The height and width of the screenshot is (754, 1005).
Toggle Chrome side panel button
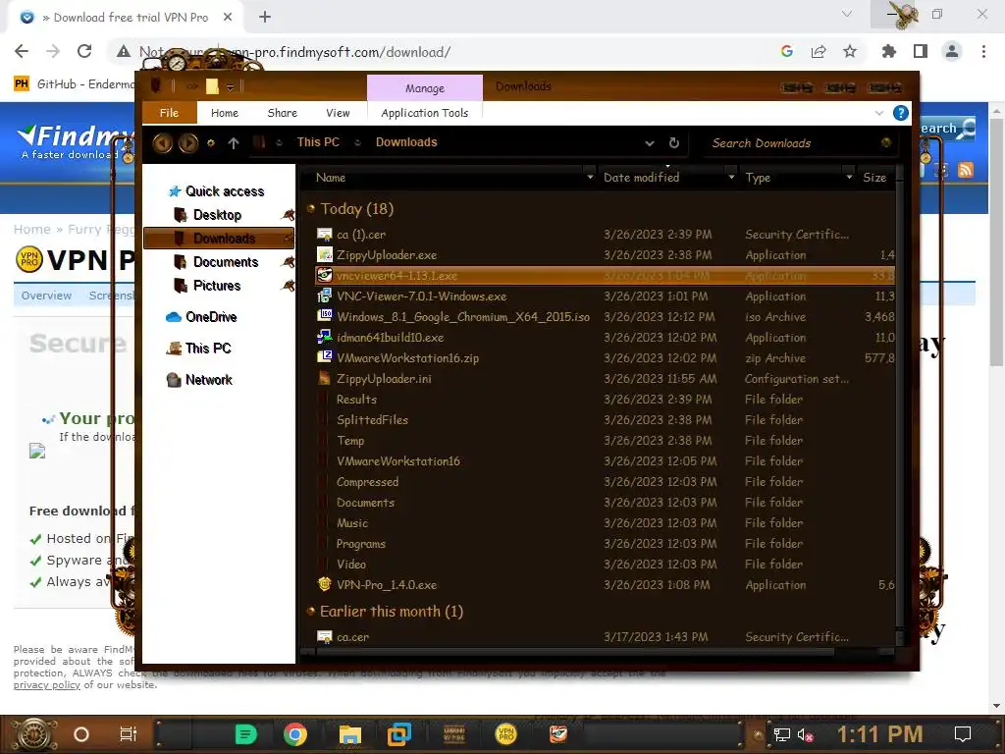pyautogui.click(x=921, y=51)
